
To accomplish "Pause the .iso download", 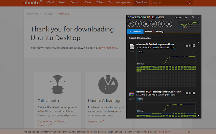I will [x=190, y=46].
